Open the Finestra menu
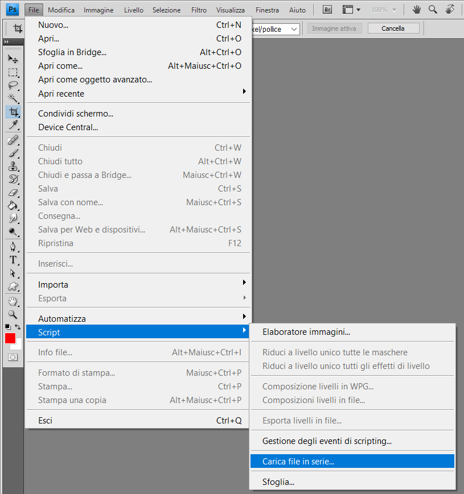 tap(267, 10)
